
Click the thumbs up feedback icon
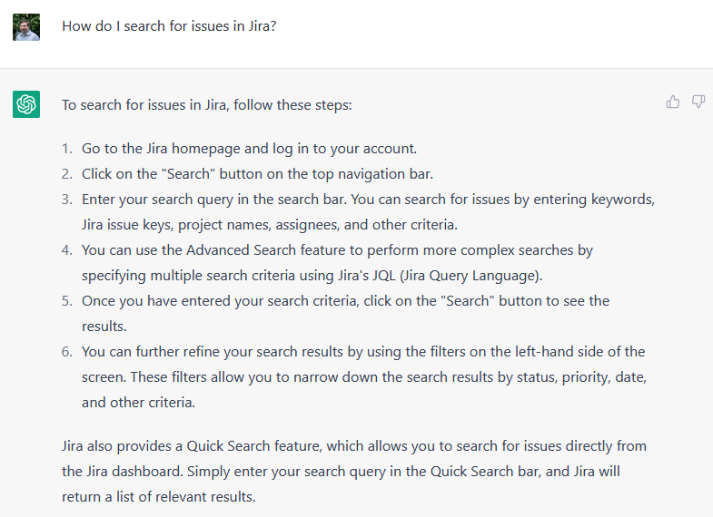tap(673, 102)
